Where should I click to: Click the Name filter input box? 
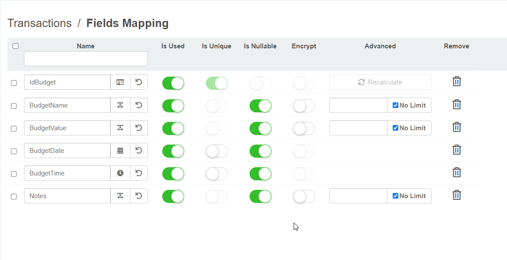click(86, 59)
